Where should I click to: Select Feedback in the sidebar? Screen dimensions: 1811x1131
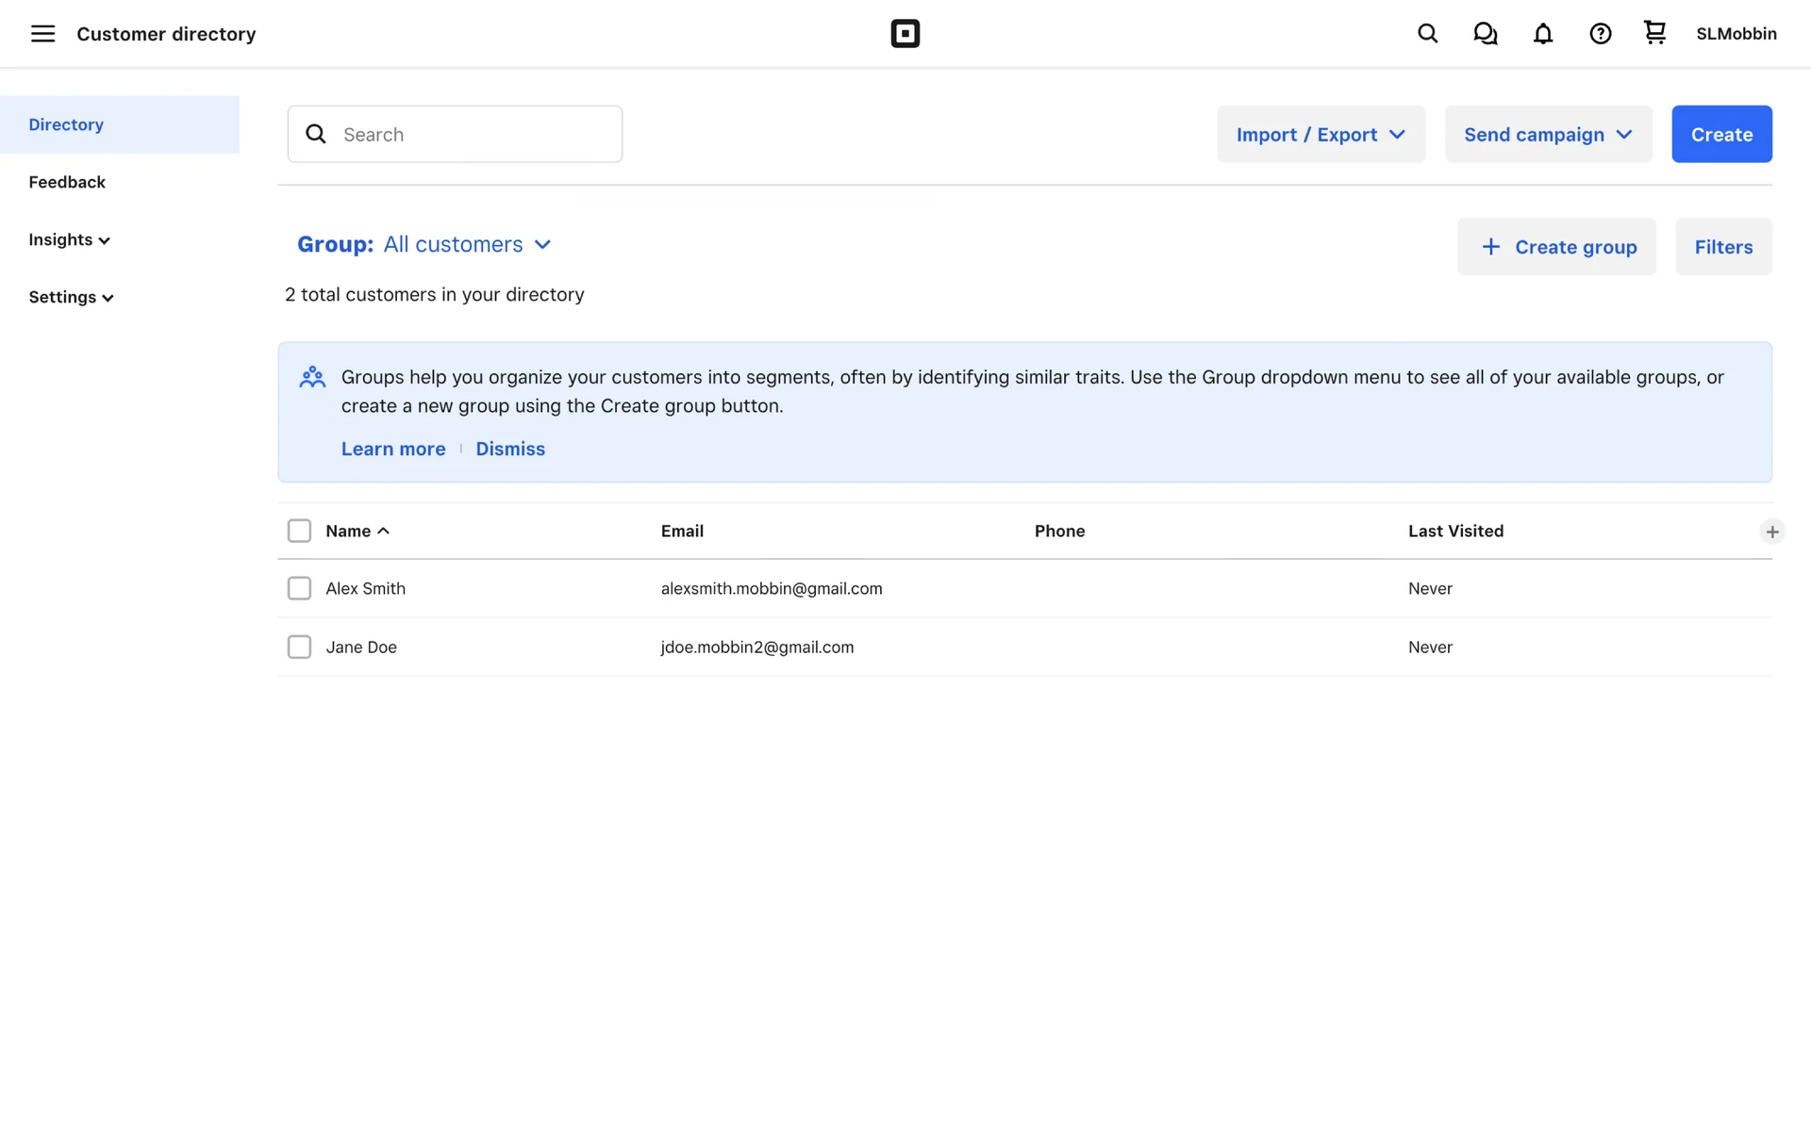point(67,182)
